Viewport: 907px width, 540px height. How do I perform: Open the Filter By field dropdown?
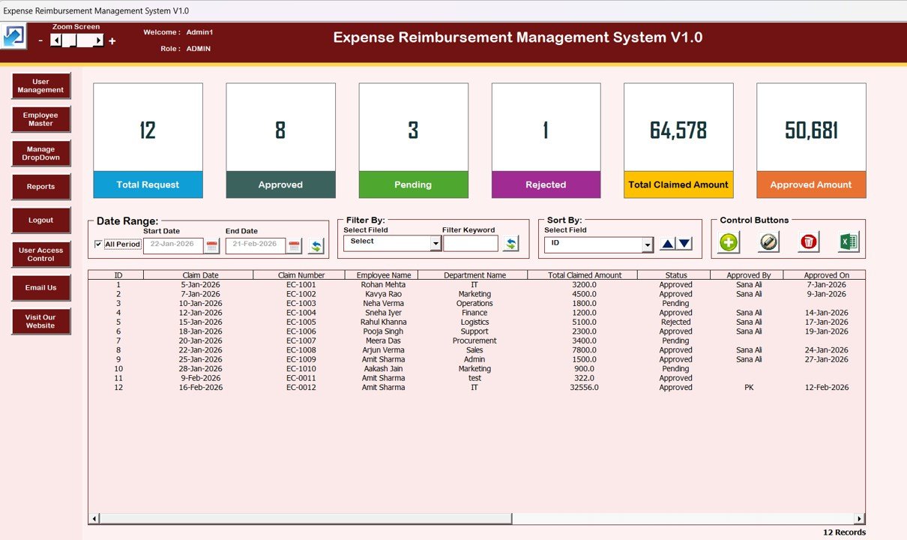coord(433,242)
